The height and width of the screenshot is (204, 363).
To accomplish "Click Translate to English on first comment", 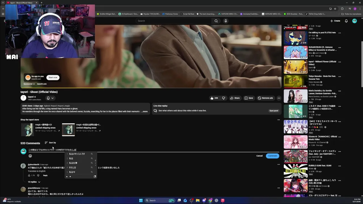I will (x=37, y=171).
